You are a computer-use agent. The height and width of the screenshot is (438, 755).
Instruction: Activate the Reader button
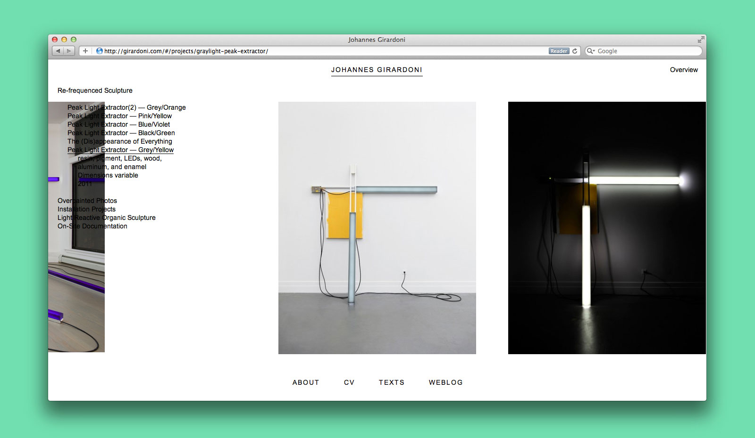coord(559,51)
